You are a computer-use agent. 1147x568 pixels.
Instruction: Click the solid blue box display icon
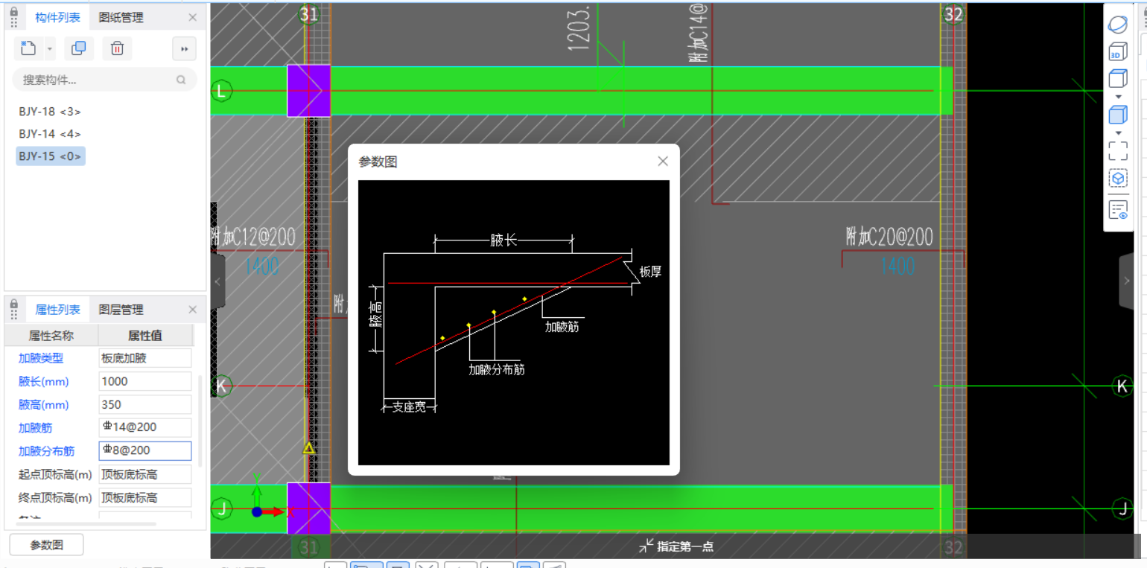pos(1118,115)
